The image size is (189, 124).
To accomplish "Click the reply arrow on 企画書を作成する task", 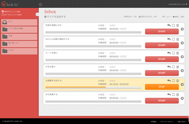I will 169,81.
